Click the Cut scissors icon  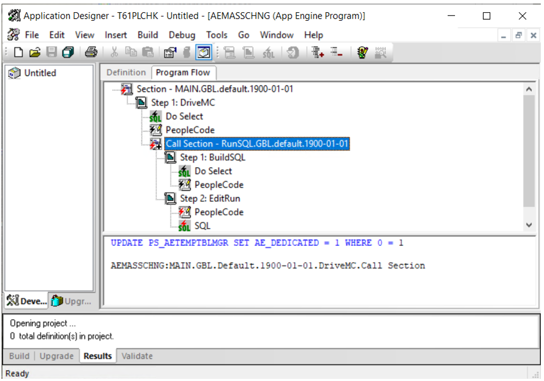tap(114, 52)
